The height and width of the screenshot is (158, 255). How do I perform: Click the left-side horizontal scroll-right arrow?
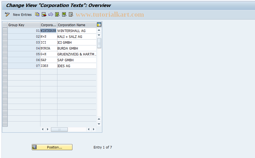(x=48, y=129)
